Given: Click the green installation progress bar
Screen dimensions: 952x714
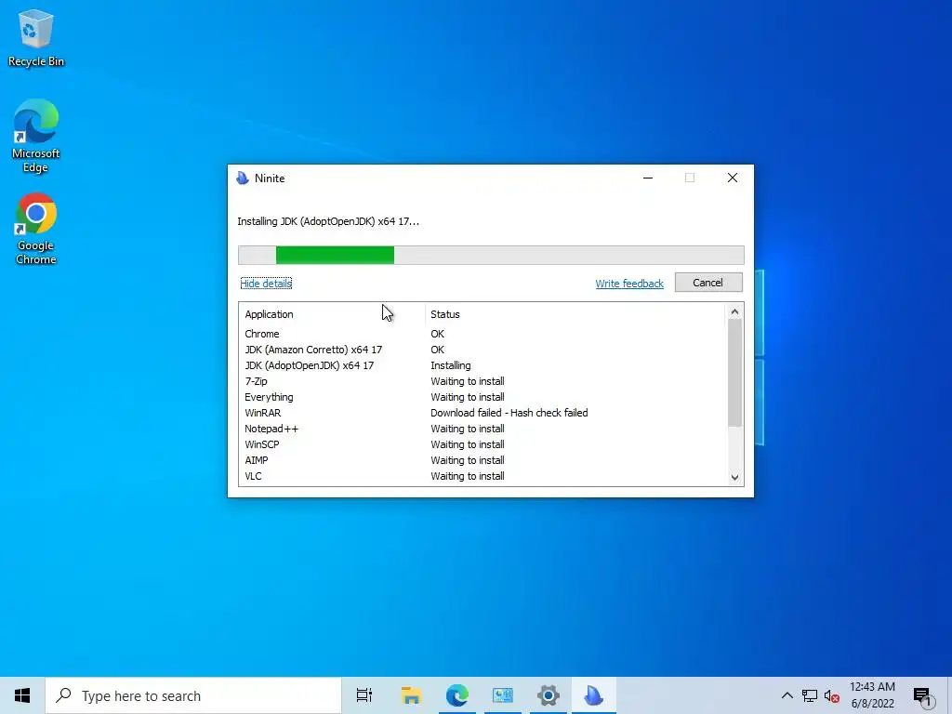Looking at the screenshot, I should pyautogui.click(x=491, y=255).
